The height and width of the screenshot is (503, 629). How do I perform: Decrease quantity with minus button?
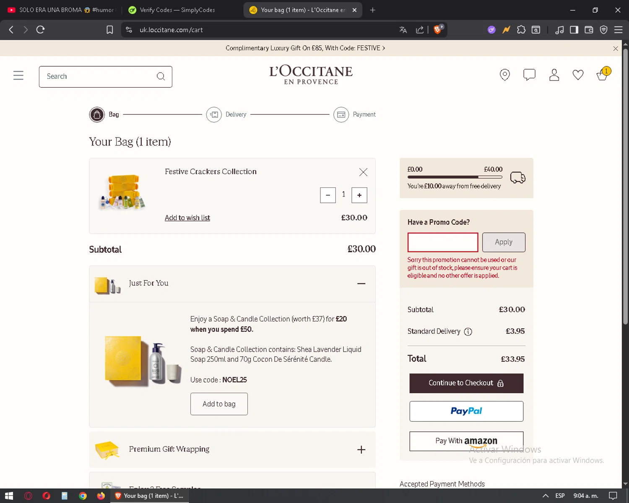[328, 195]
